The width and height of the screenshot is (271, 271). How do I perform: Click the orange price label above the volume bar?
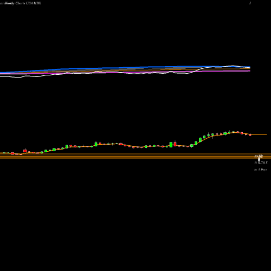point(259,156)
